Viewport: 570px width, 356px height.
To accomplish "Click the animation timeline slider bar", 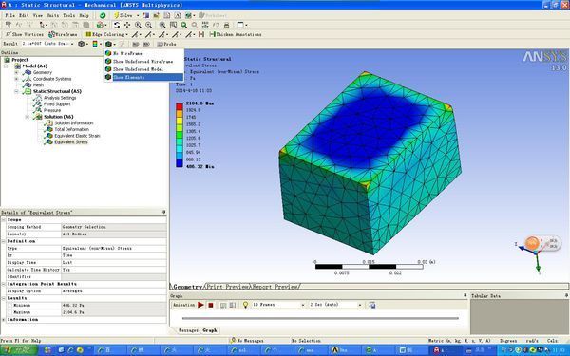I will [320, 318].
